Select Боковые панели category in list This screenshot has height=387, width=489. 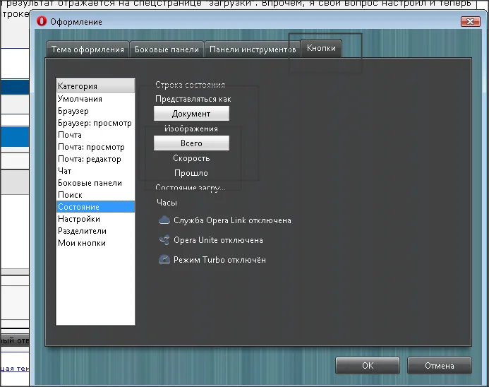coord(95,183)
